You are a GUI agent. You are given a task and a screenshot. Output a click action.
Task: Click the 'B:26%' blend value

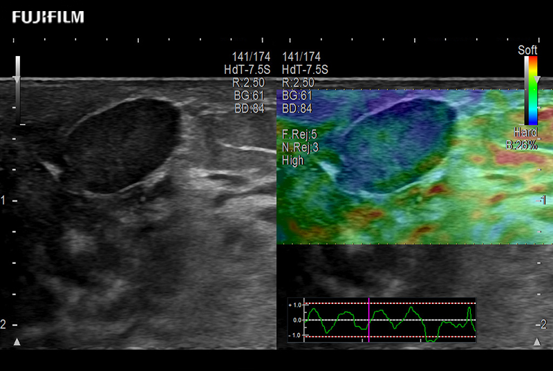pos(522,145)
